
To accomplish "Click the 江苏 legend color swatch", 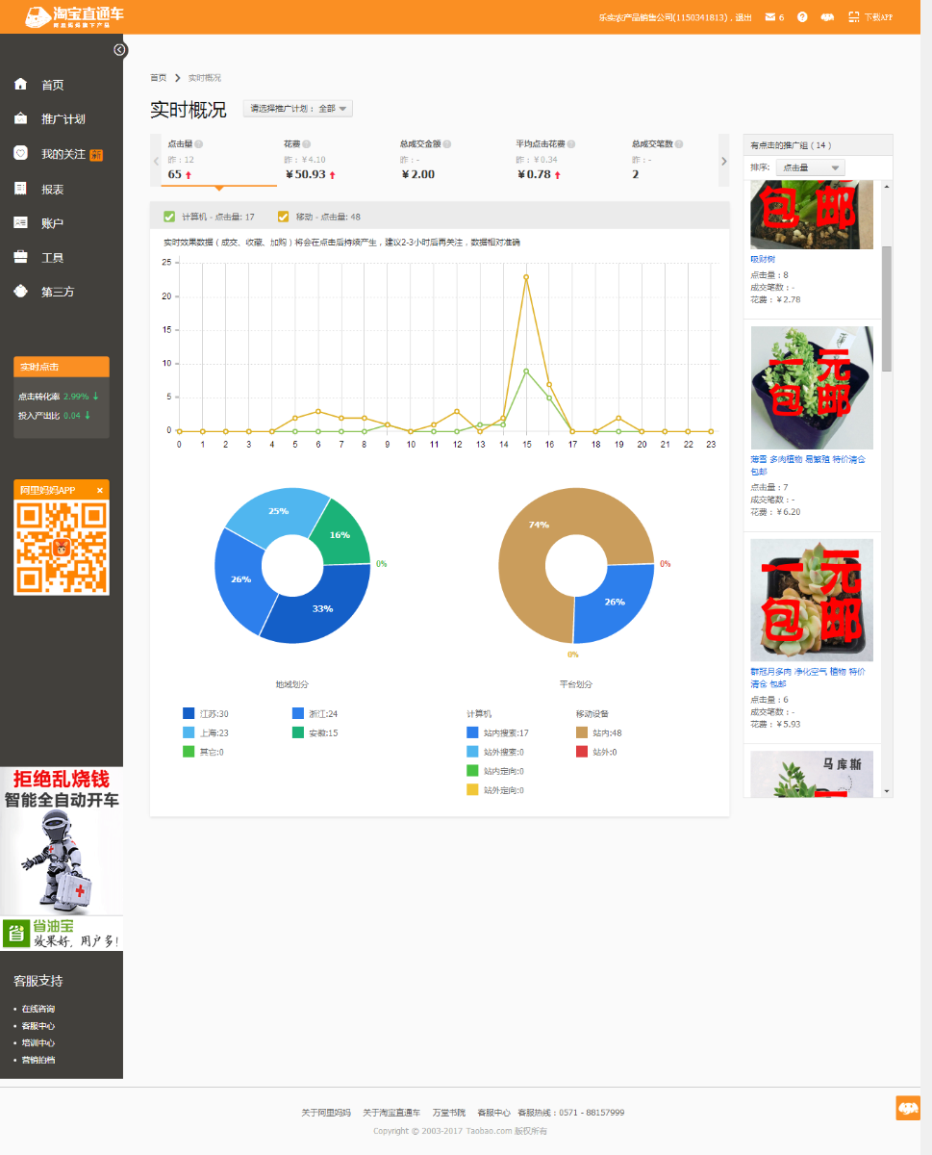I will (189, 714).
